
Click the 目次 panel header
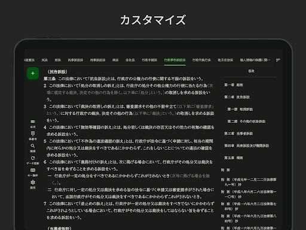[x=251, y=71]
